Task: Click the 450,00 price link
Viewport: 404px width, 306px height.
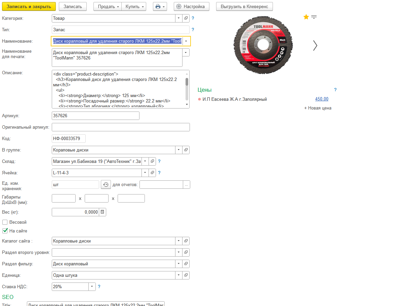Action: tap(322, 99)
